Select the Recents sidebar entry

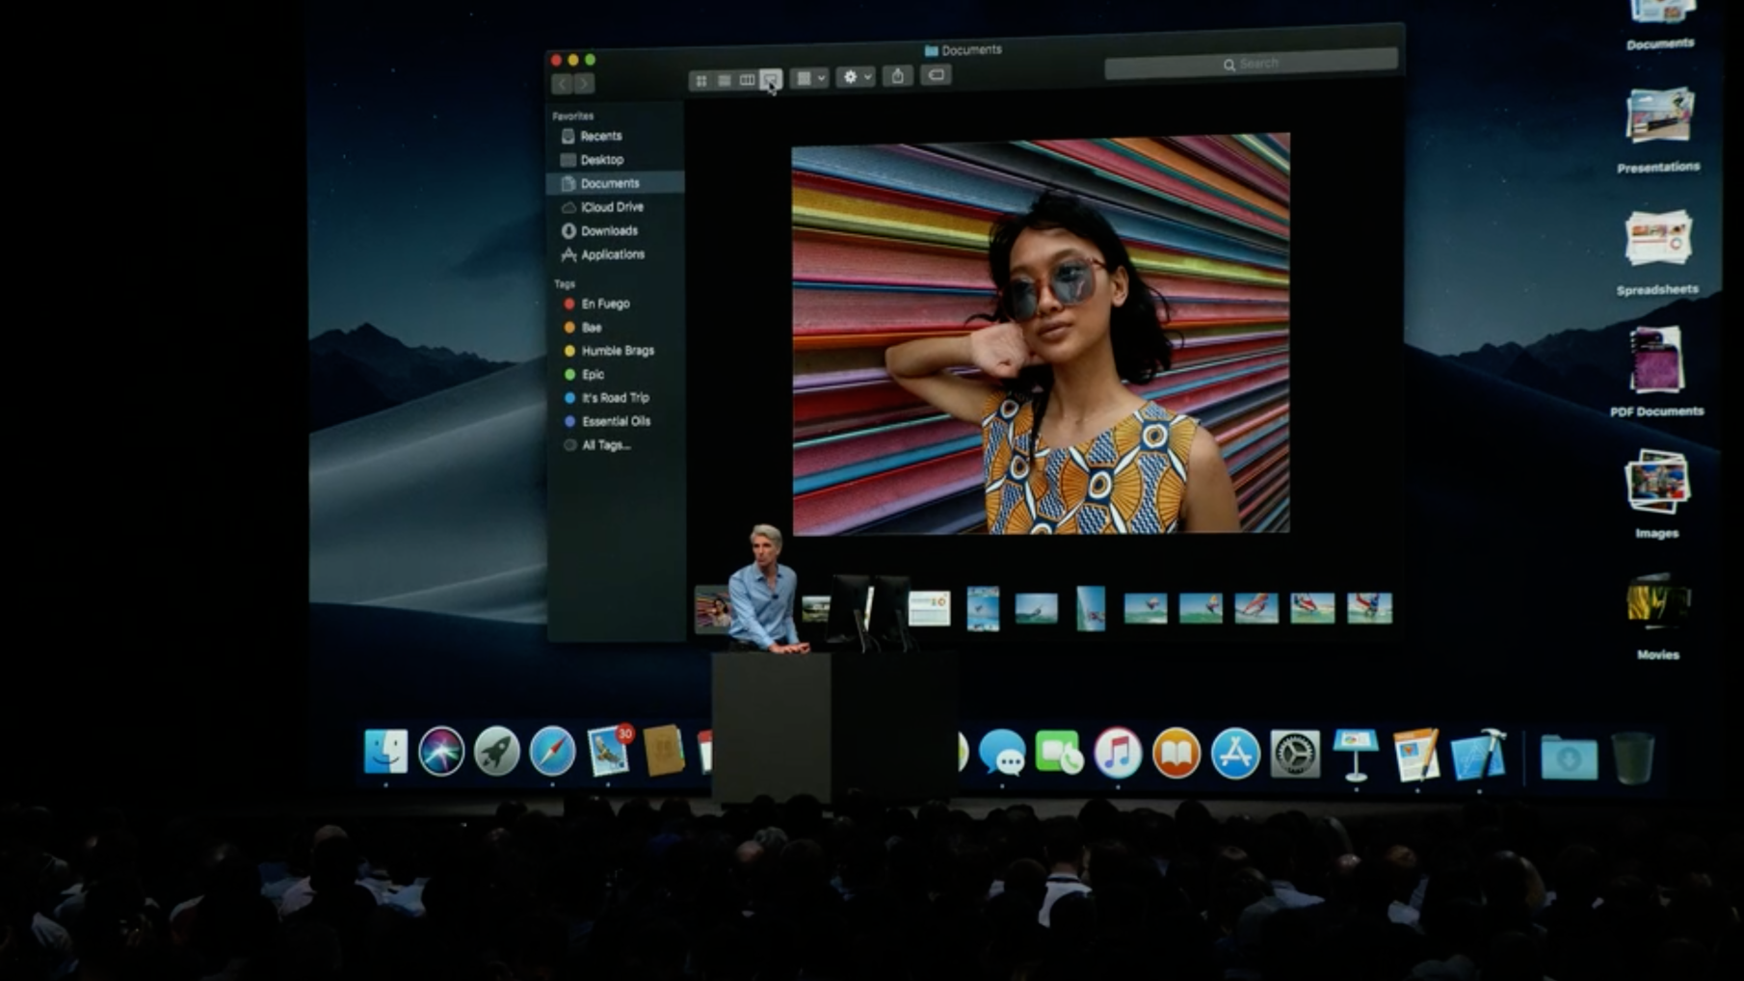[x=601, y=135]
